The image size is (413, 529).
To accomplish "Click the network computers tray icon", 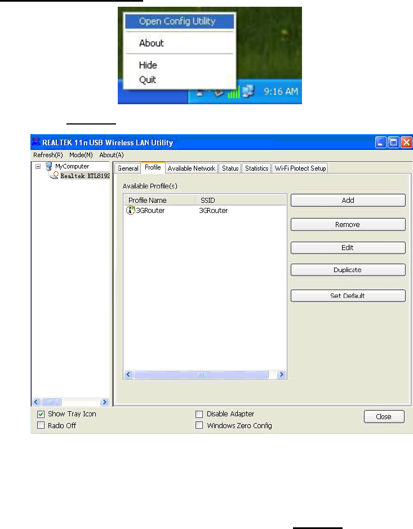I will point(248,91).
